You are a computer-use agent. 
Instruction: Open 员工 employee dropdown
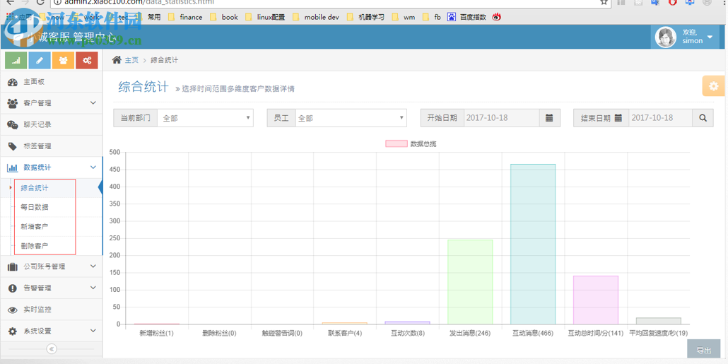coord(351,118)
